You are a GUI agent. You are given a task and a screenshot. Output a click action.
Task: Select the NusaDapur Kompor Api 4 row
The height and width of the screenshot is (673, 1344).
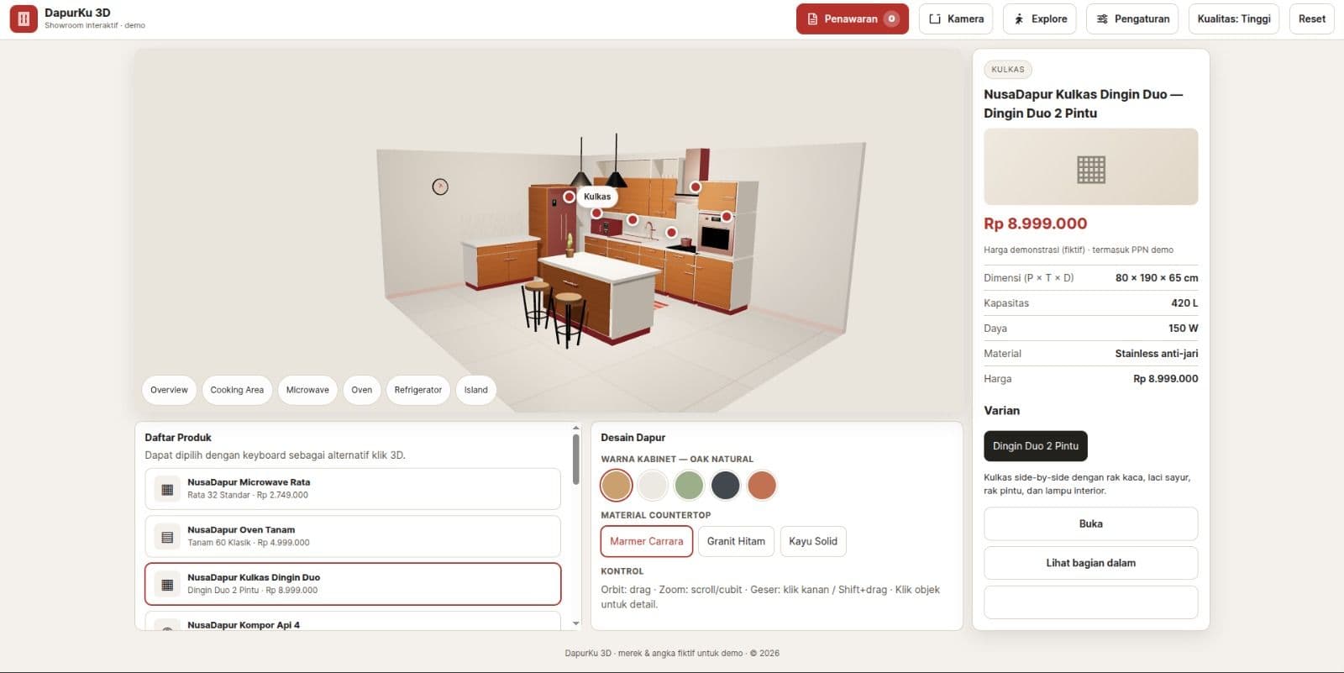coord(353,621)
